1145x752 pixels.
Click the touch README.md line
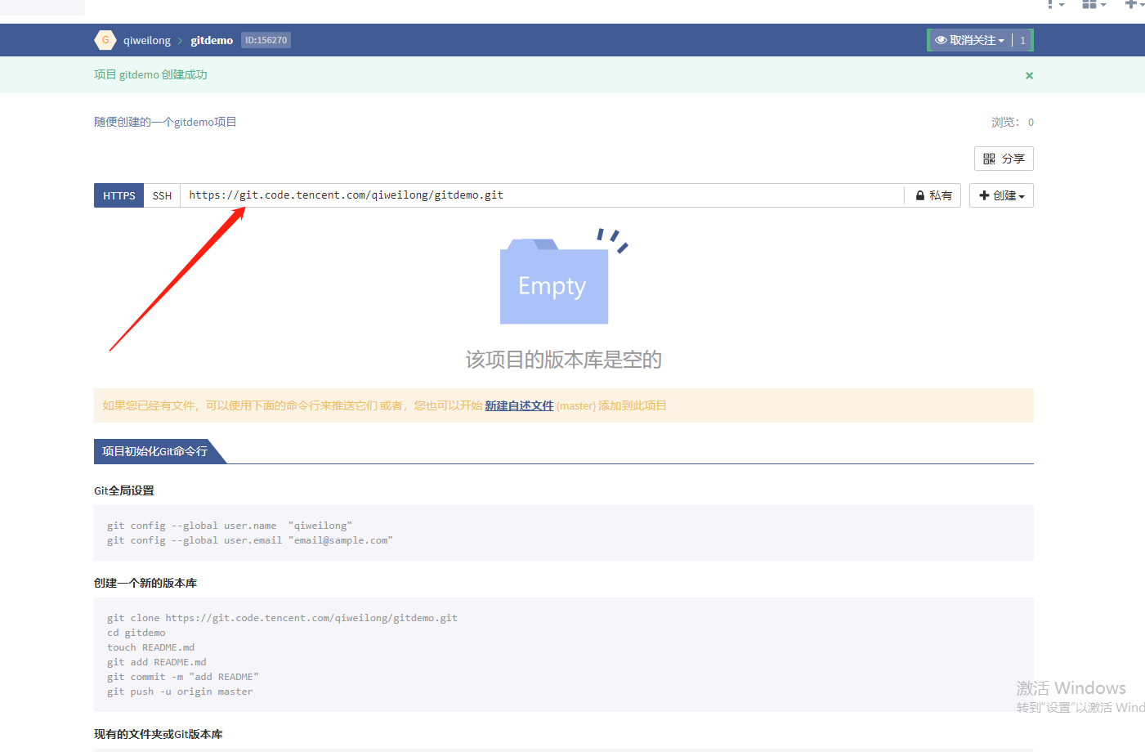tap(151, 647)
